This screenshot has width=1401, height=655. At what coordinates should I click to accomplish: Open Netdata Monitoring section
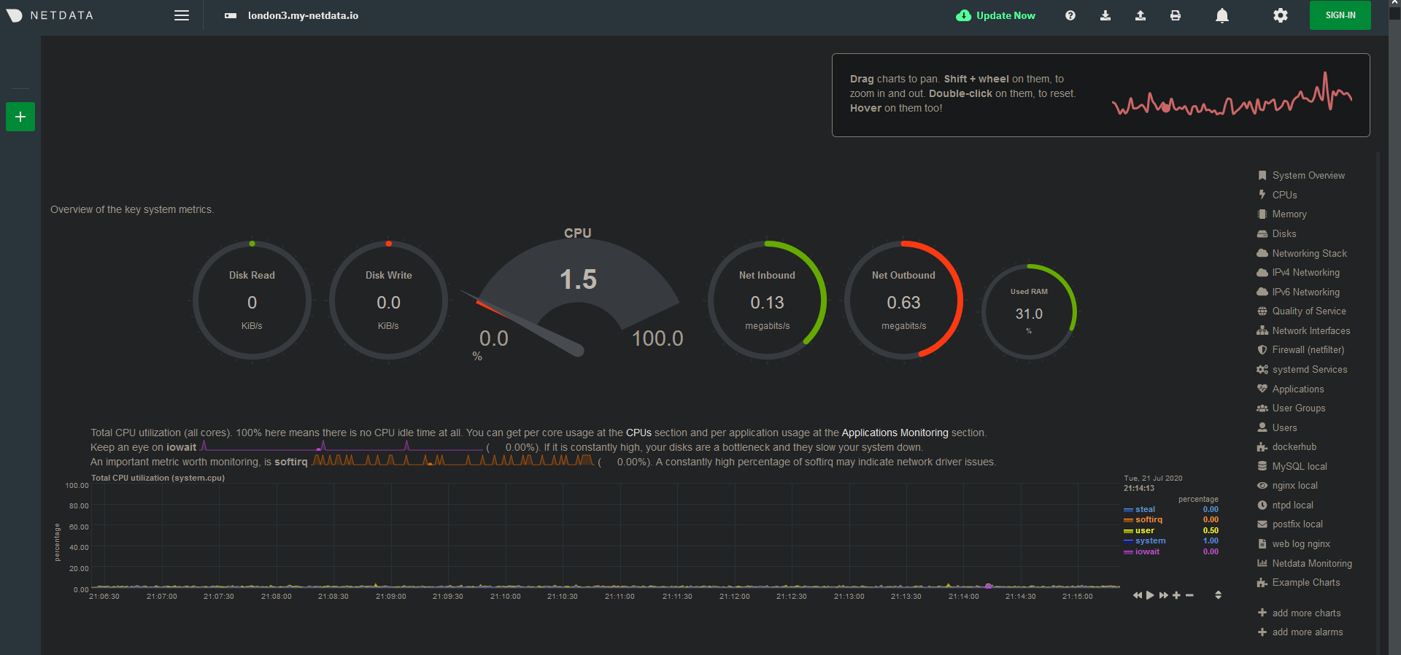(1312, 564)
